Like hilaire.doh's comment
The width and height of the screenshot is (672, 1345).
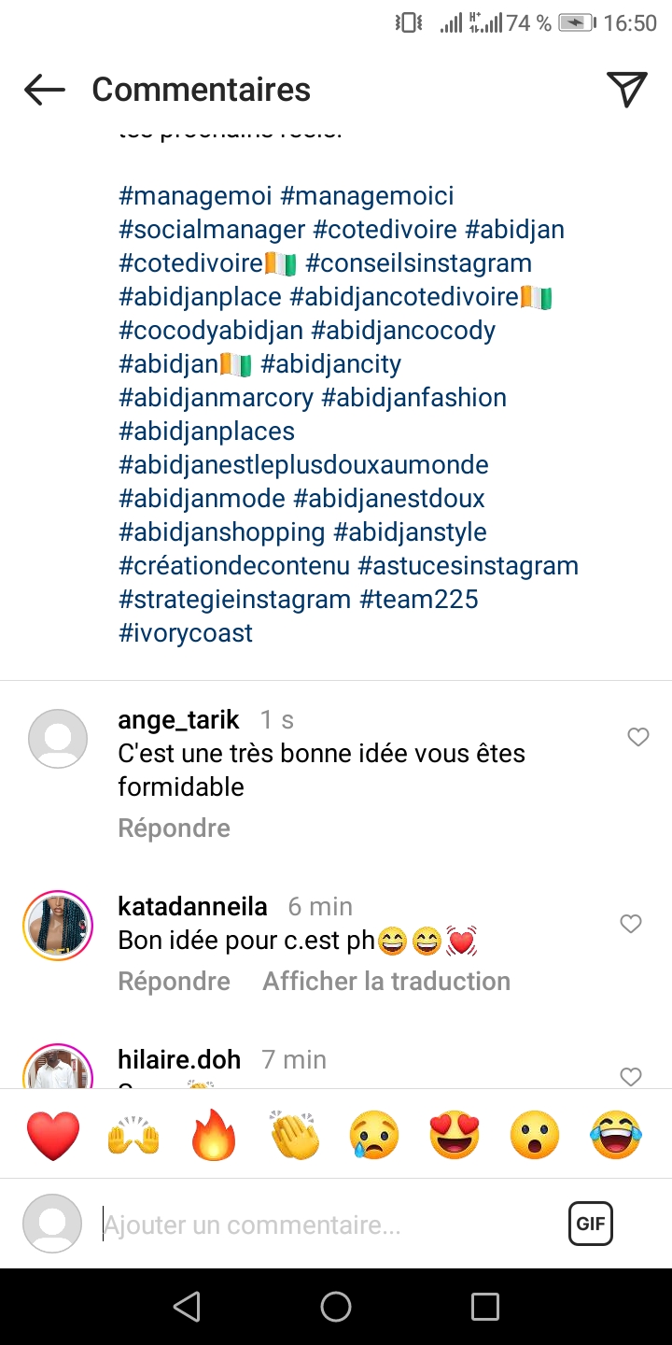631,1076
